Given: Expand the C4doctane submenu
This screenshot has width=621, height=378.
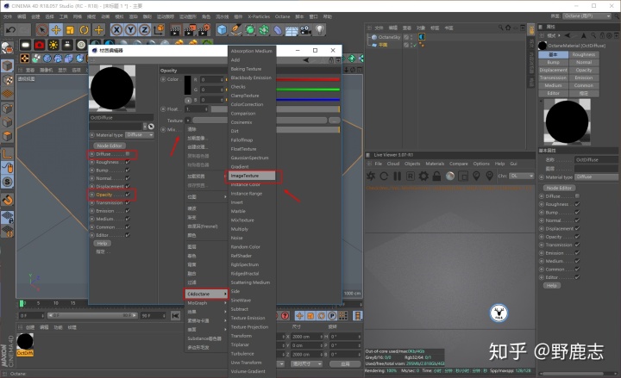Looking at the screenshot, I should [206, 294].
